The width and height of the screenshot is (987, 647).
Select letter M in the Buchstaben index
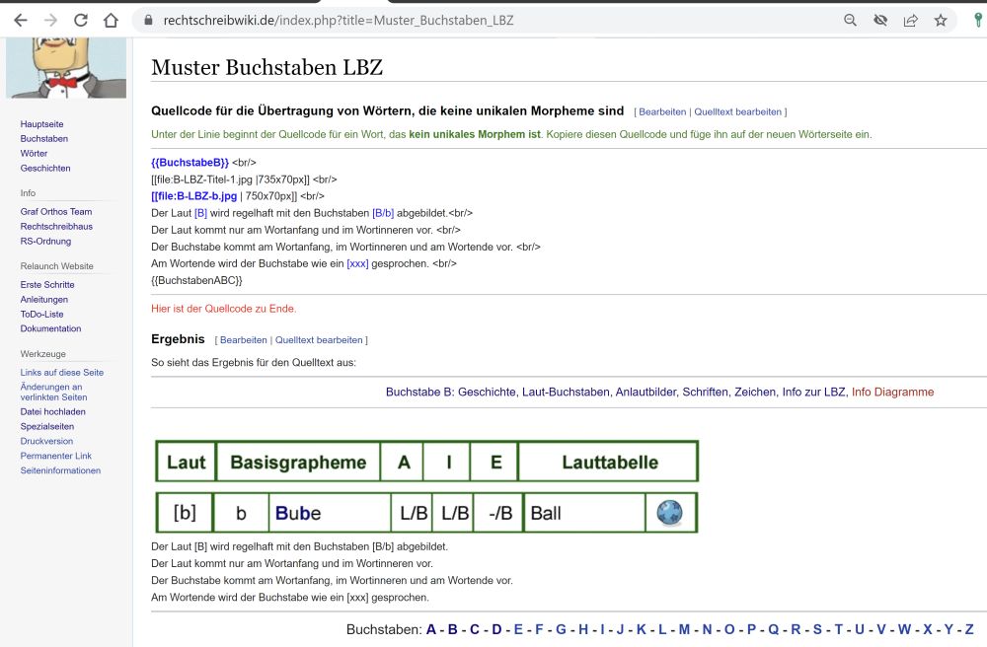point(684,629)
